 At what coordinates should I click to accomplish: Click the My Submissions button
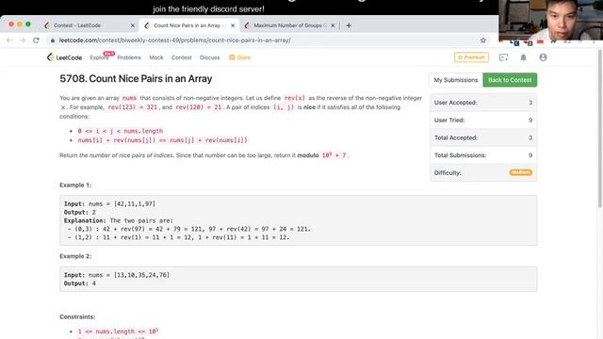pos(456,80)
